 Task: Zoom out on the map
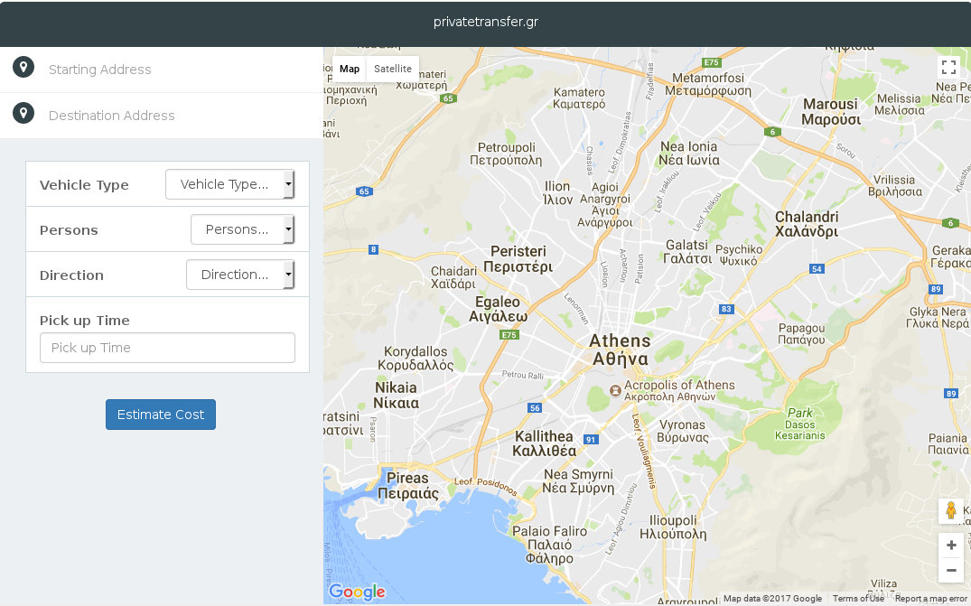(x=951, y=570)
